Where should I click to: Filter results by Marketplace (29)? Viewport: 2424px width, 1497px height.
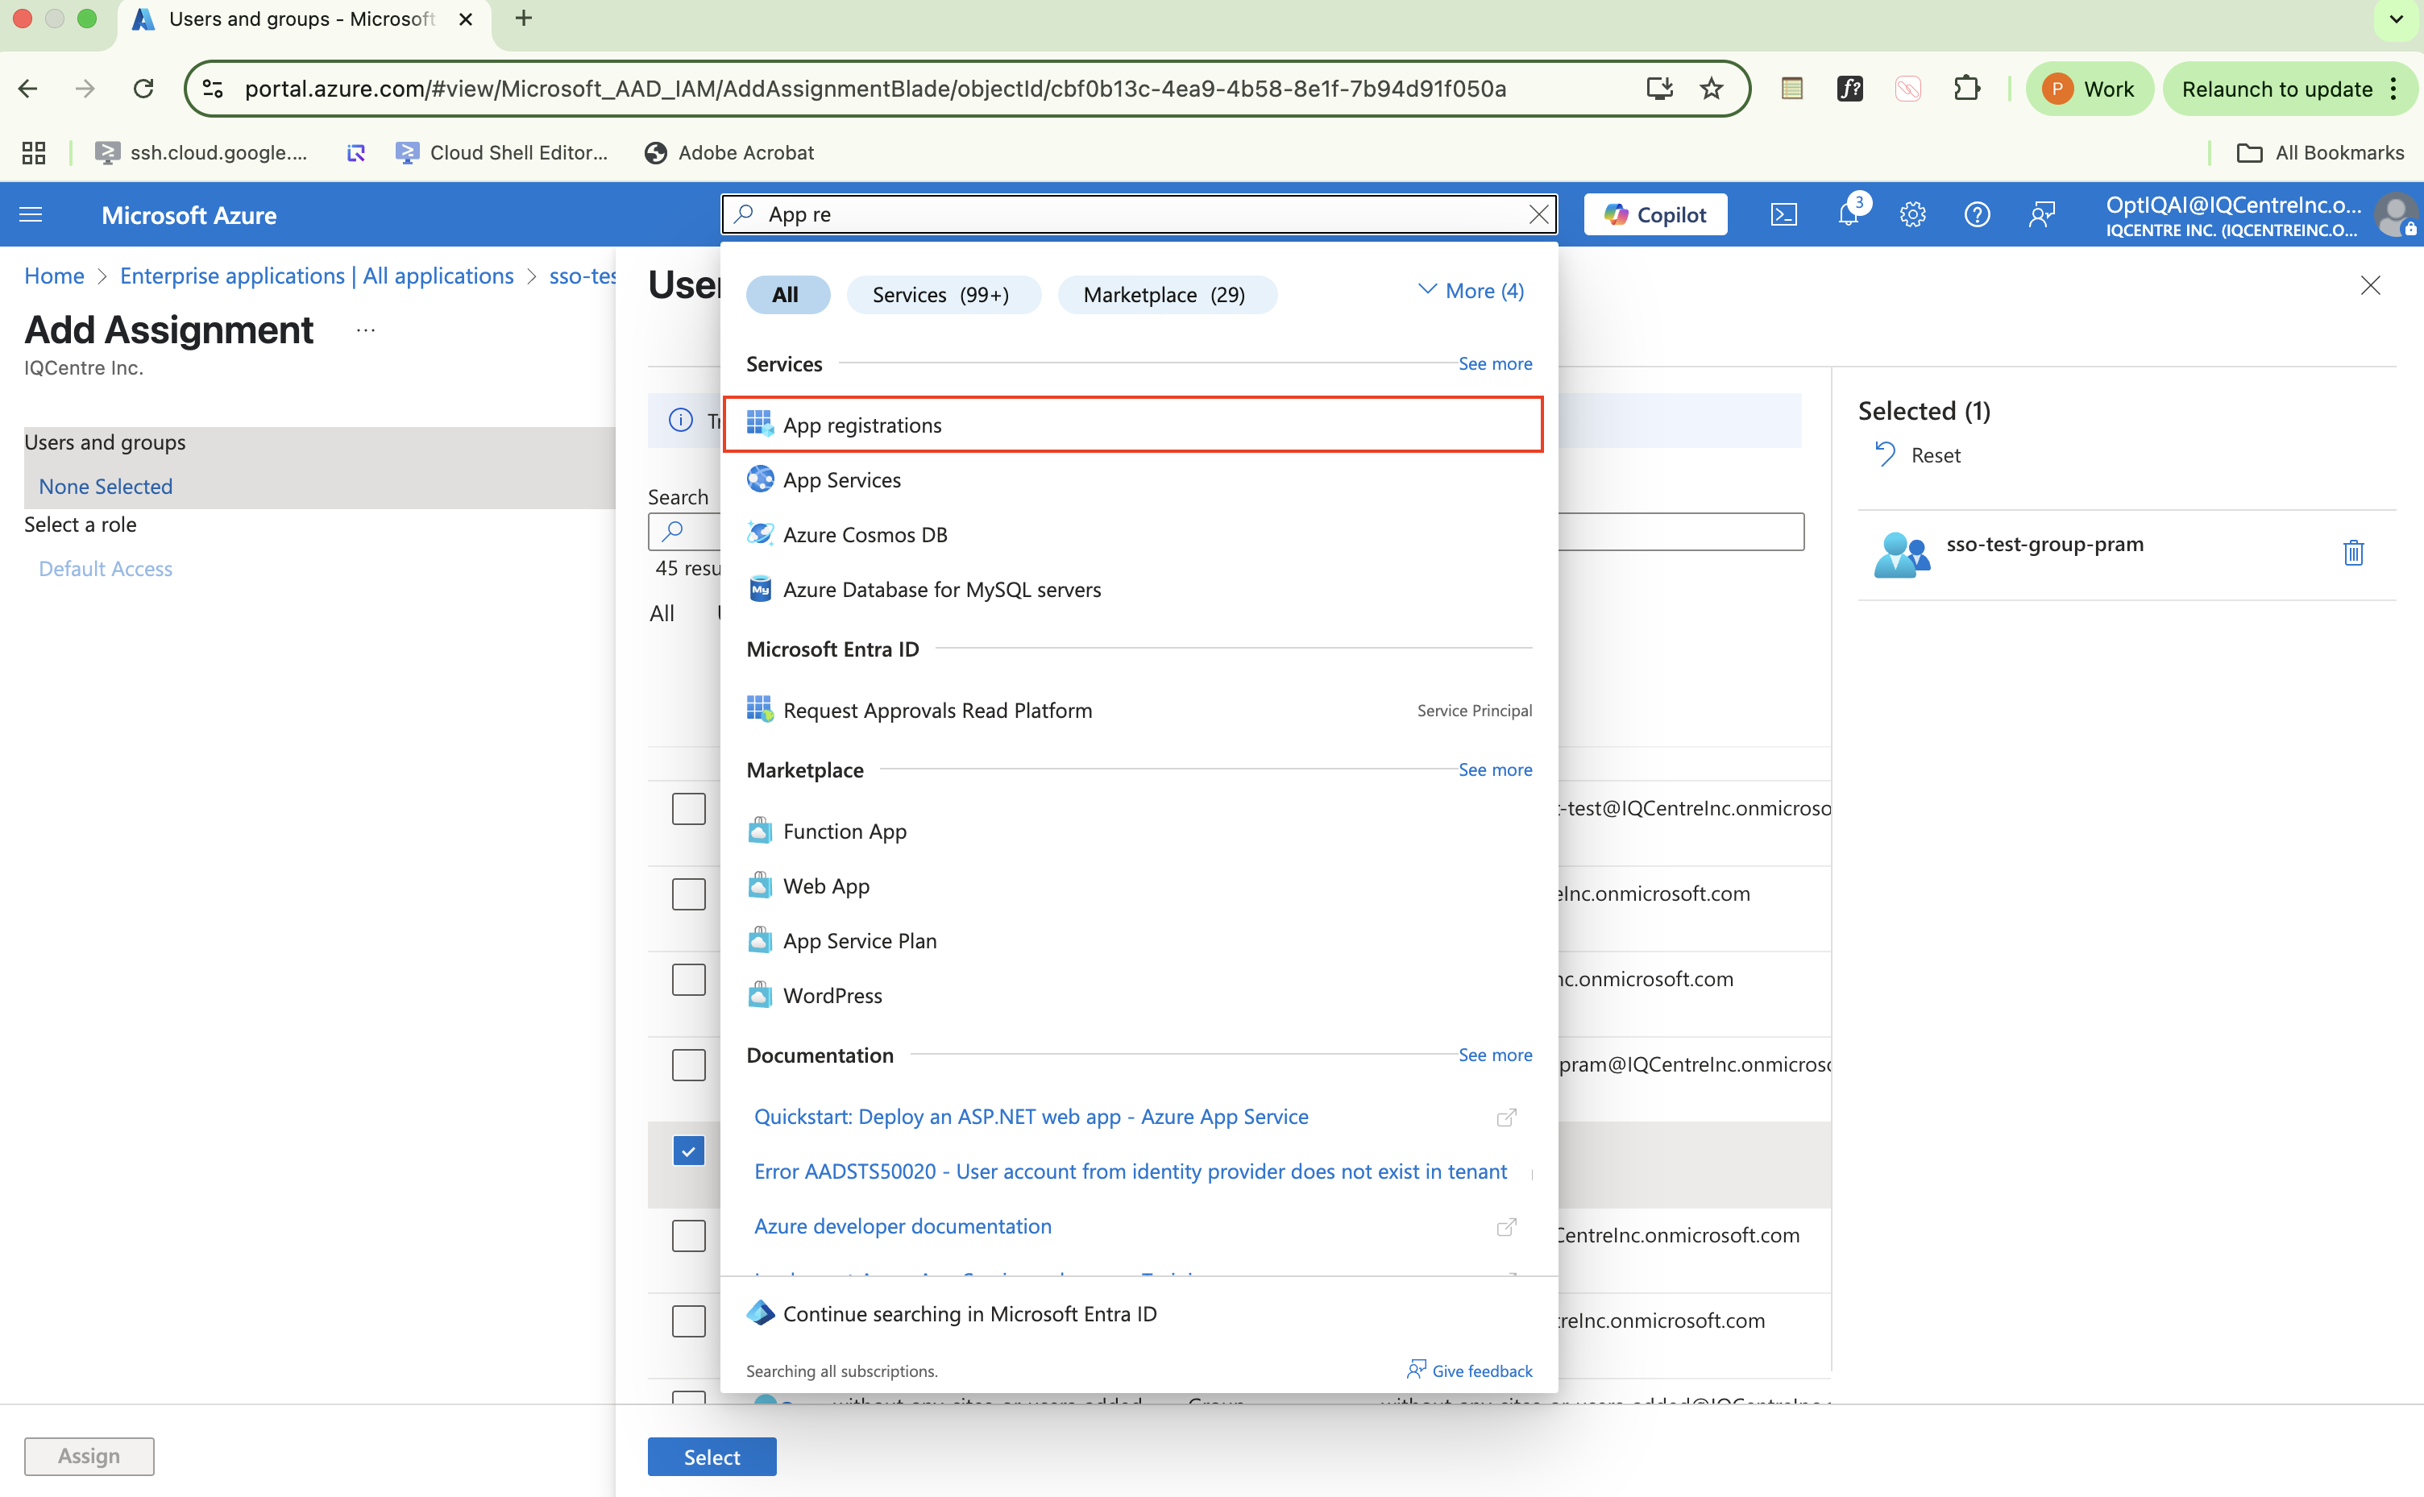click(x=1166, y=294)
